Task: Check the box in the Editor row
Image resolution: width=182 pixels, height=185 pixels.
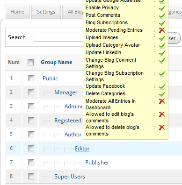Action: [31, 148]
